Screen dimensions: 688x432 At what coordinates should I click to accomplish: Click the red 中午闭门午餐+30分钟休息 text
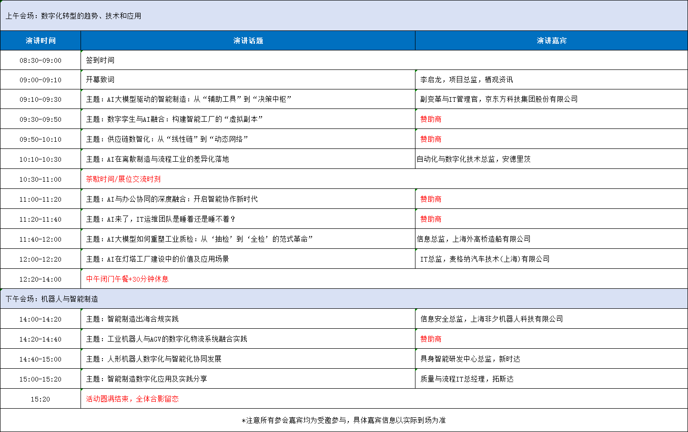tap(127, 279)
